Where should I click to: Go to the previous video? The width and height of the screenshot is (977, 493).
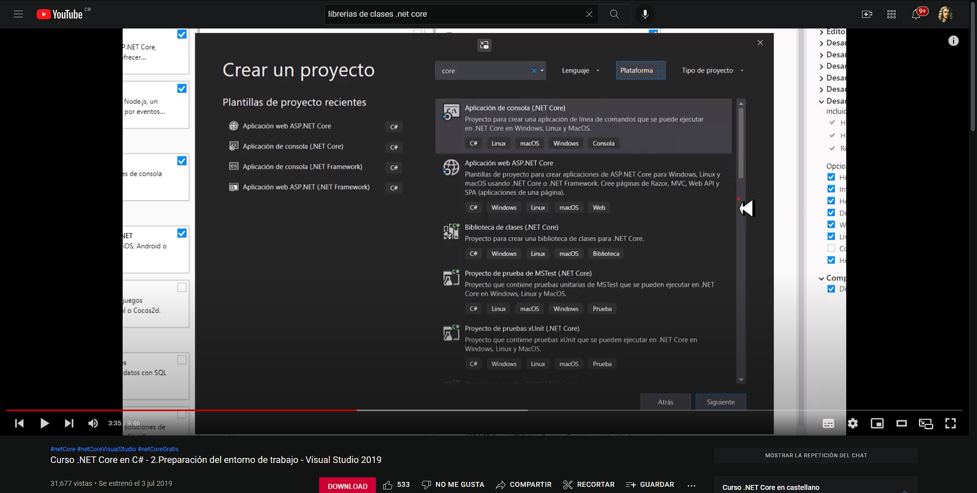tap(19, 423)
